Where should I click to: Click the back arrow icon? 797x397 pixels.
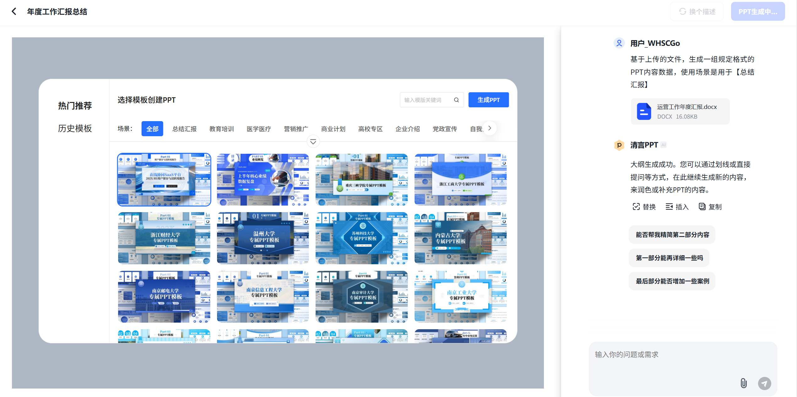coord(14,12)
